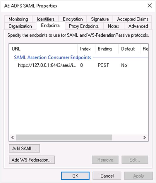Screen dimensions: 156x183
Task: Click the horizontal scrollbar thumb
Action: click(64, 137)
